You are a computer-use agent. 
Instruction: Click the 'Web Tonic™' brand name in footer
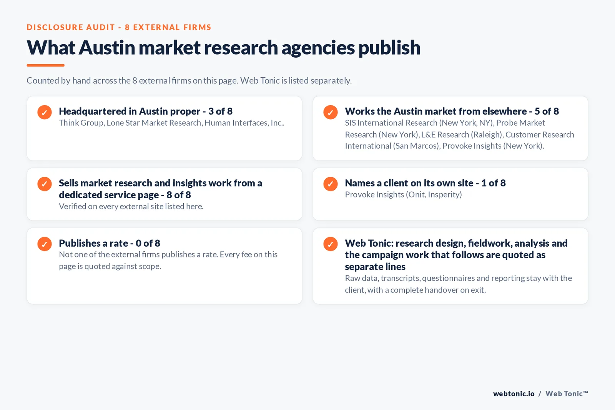tap(567, 394)
